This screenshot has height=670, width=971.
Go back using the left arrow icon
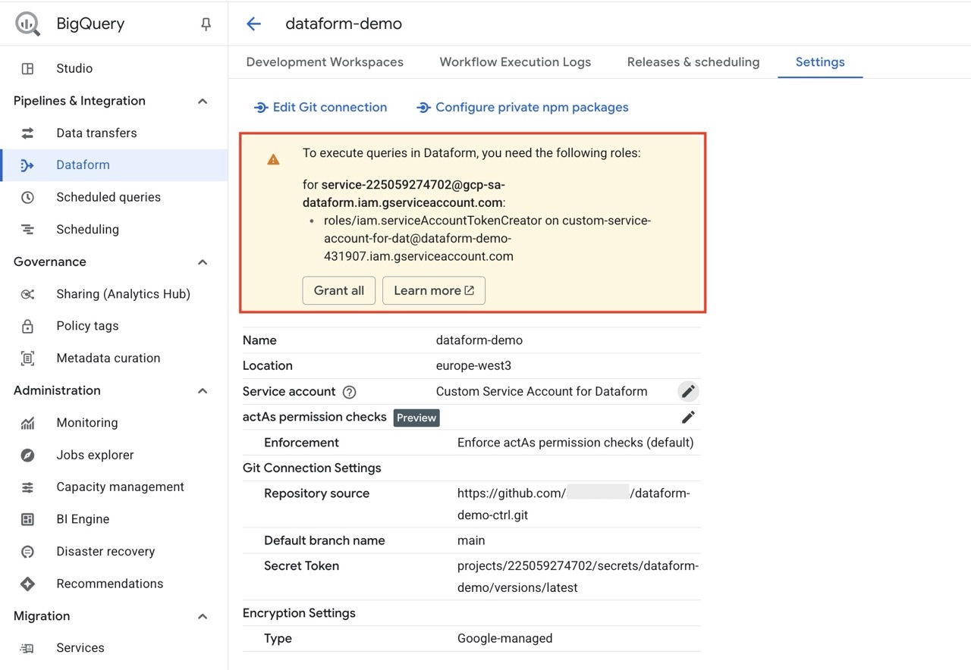[253, 24]
